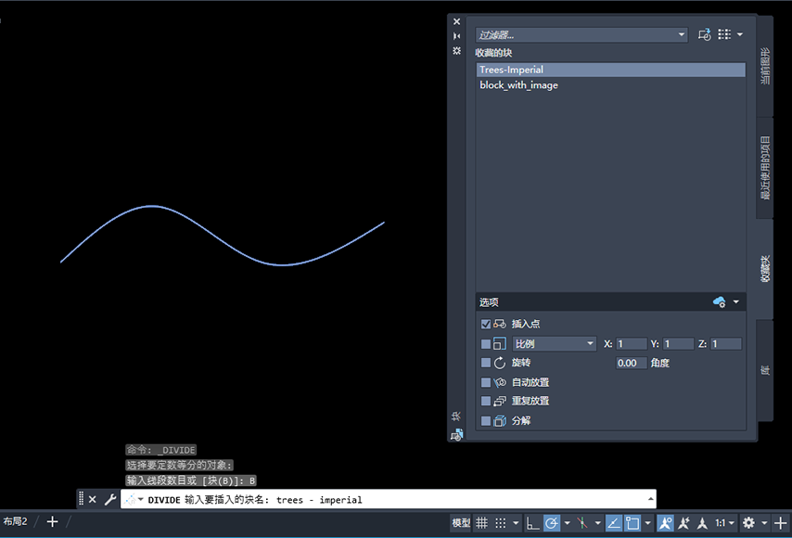Click the command line input text area
The image size is (792, 538).
coord(388,500)
